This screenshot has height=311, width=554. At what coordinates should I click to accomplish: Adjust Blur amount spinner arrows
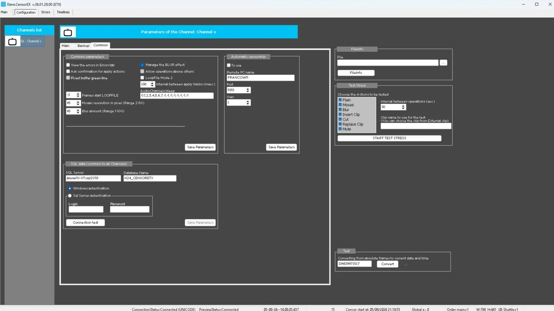78,111
